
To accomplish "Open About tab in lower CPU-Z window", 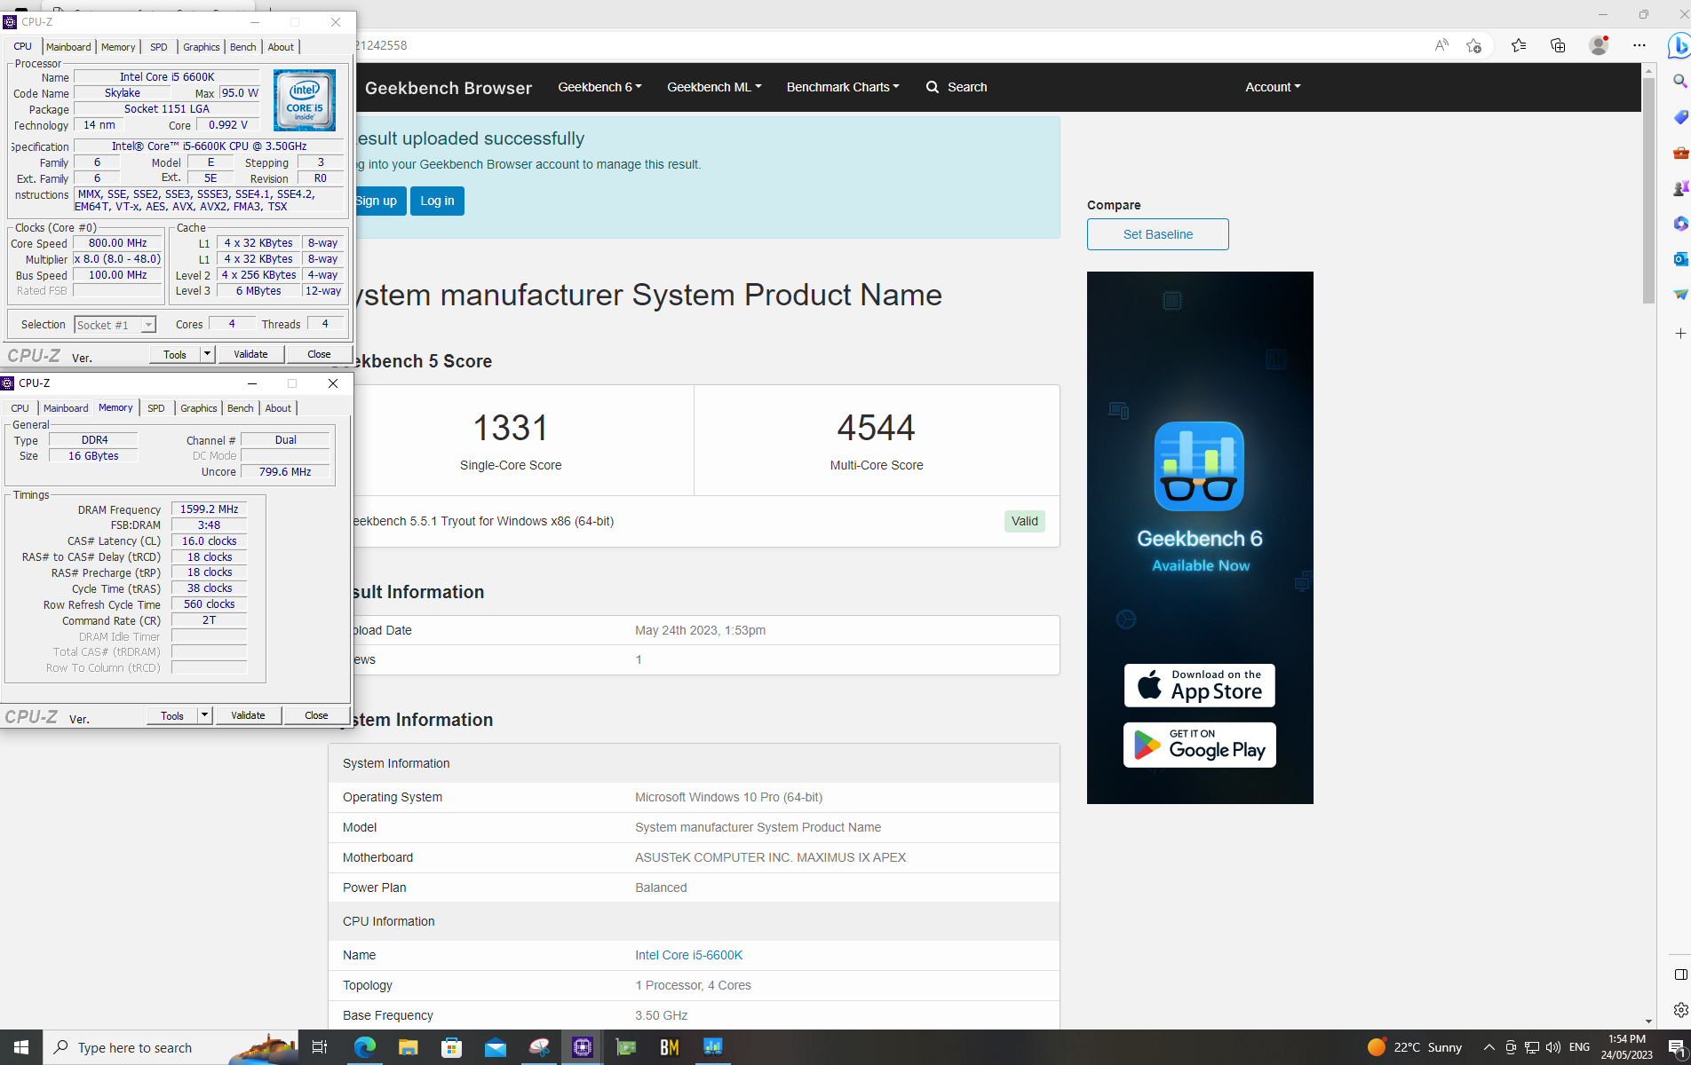I will pos(278,408).
